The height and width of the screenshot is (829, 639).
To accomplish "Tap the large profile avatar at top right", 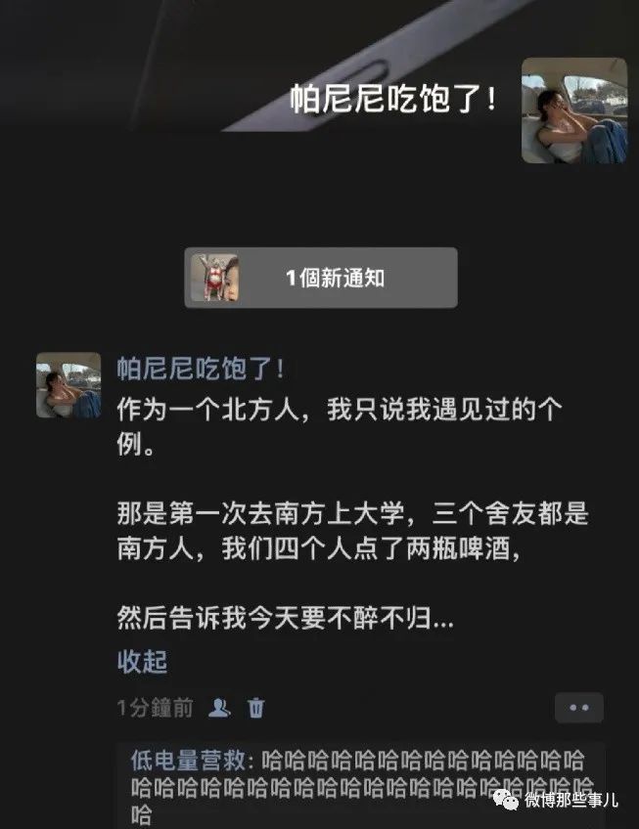I will pyautogui.click(x=574, y=110).
